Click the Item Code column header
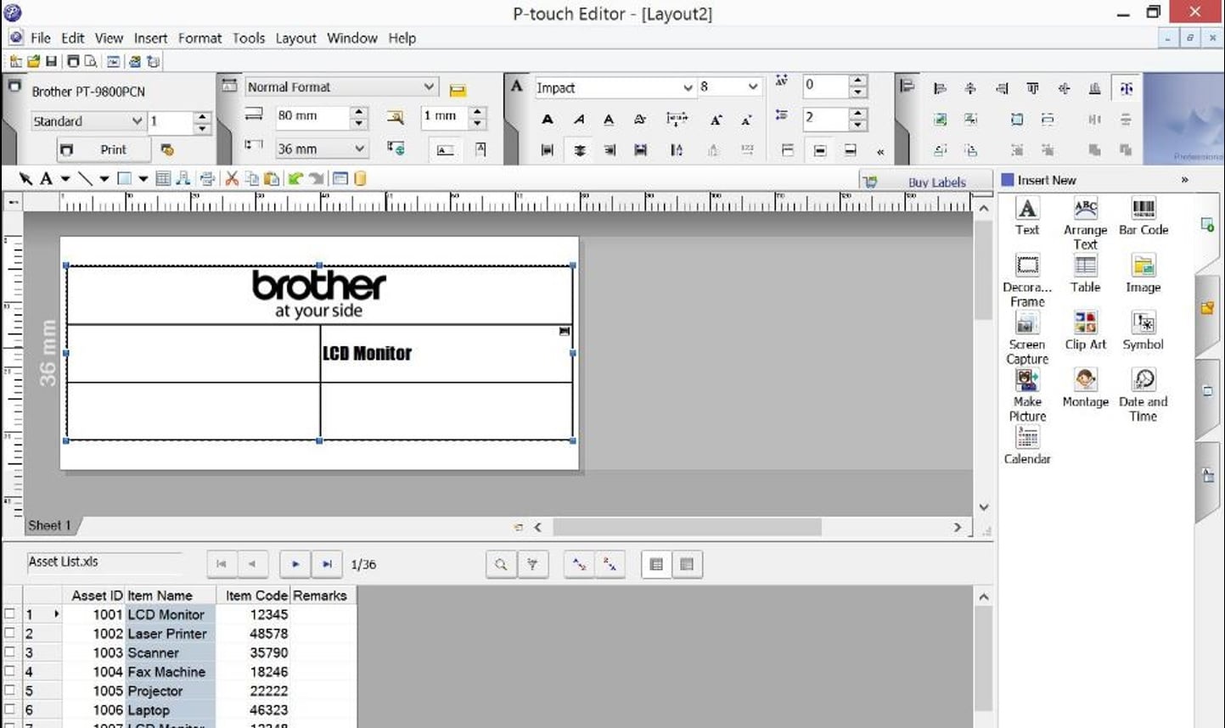The height and width of the screenshot is (728, 1225). (x=255, y=596)
